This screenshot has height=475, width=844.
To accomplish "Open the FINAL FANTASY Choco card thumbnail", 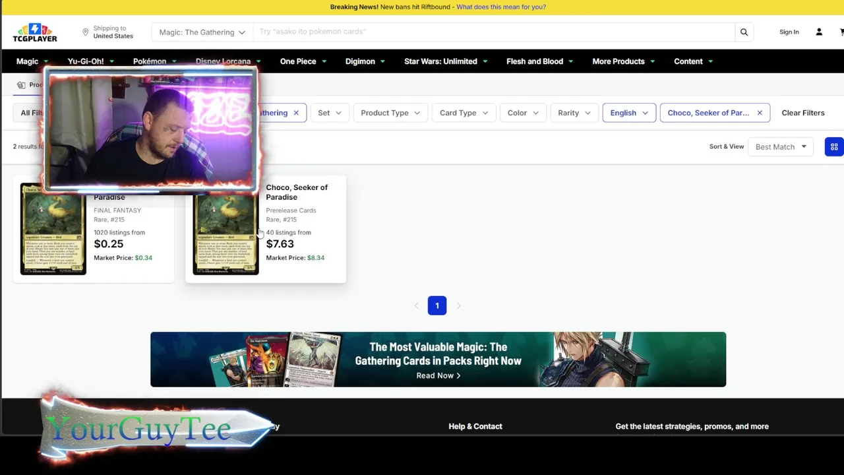I will 53,229.
